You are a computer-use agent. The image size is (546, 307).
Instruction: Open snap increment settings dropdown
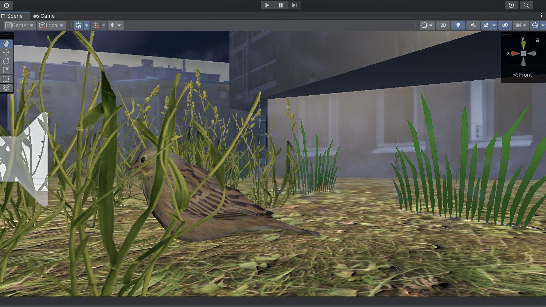pyautogui.click(x=115, y=25)
